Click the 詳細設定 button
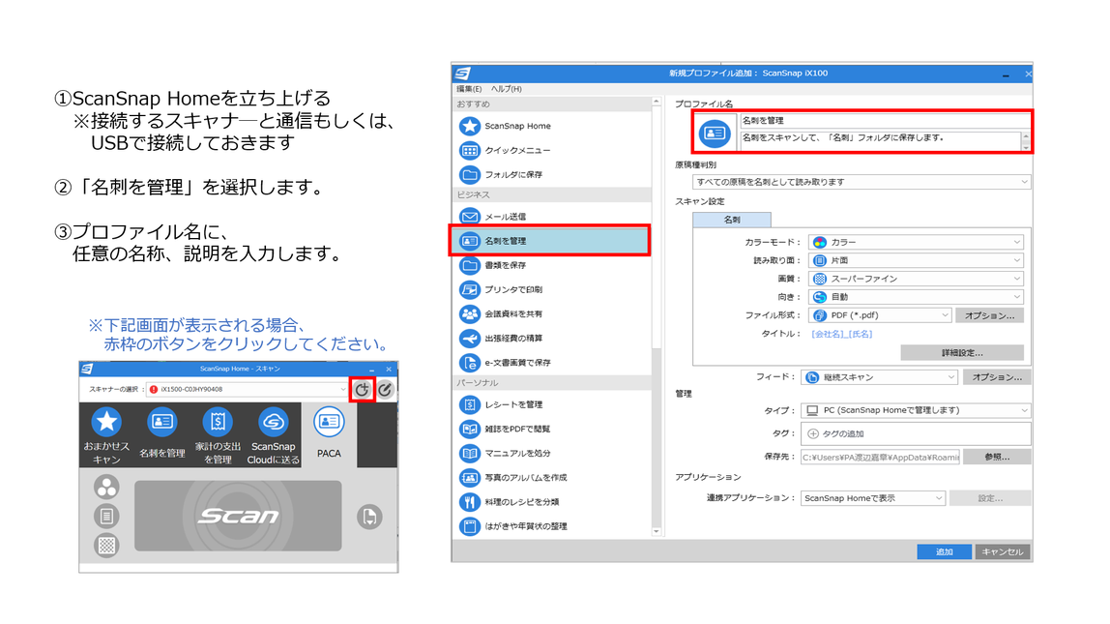 coord(962,352)
